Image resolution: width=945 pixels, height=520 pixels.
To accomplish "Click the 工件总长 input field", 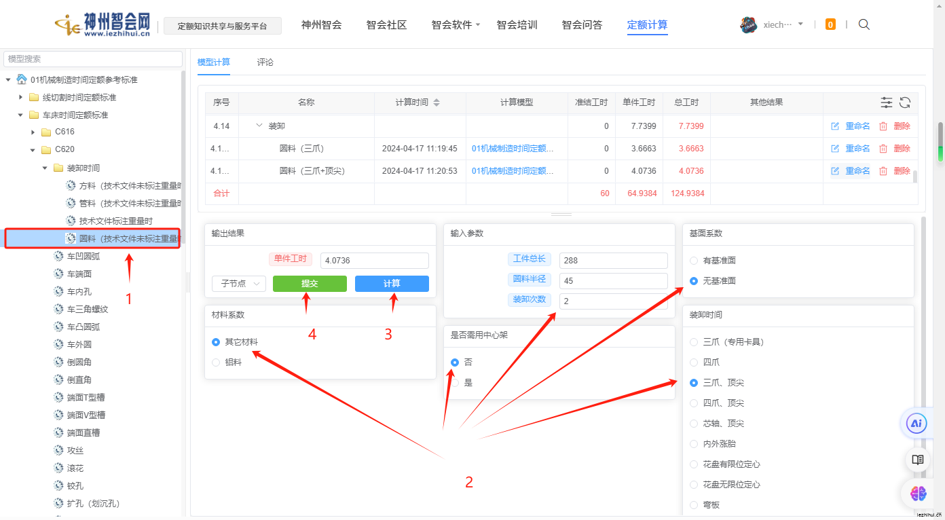I will click(x=614, y=261).
